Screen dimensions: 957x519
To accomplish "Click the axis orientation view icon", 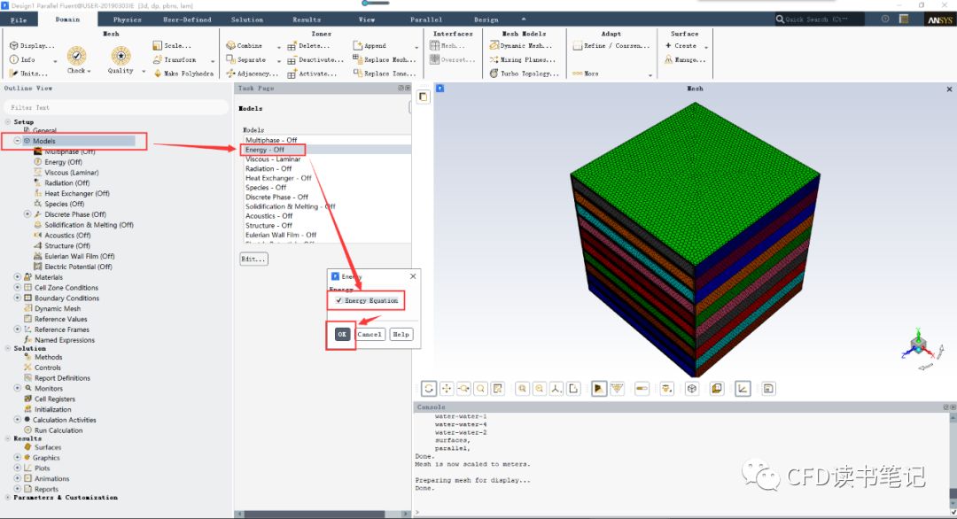I will [x=556, y=389].
